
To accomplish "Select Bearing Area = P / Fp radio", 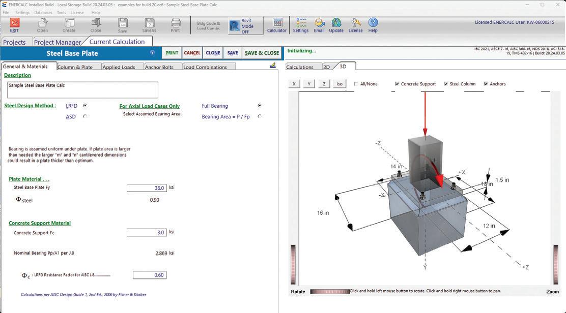I will [260, 116].
